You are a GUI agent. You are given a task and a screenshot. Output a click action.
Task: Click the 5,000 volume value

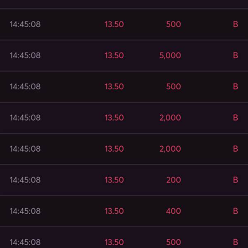(170, 55)
